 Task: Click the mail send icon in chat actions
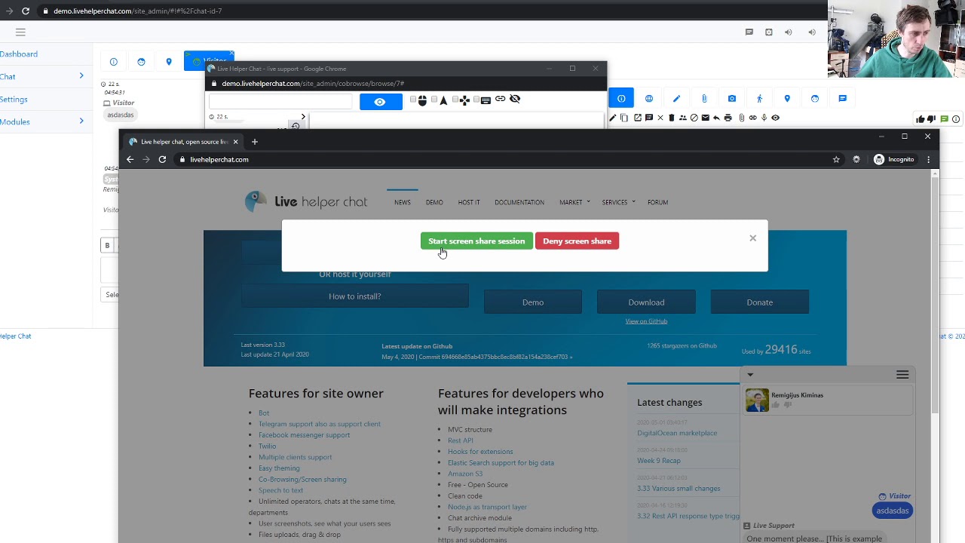click(706, 118)
